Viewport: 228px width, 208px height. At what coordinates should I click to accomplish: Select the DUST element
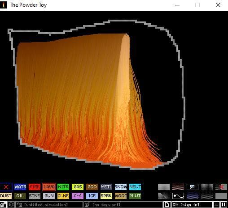(6, 196)
